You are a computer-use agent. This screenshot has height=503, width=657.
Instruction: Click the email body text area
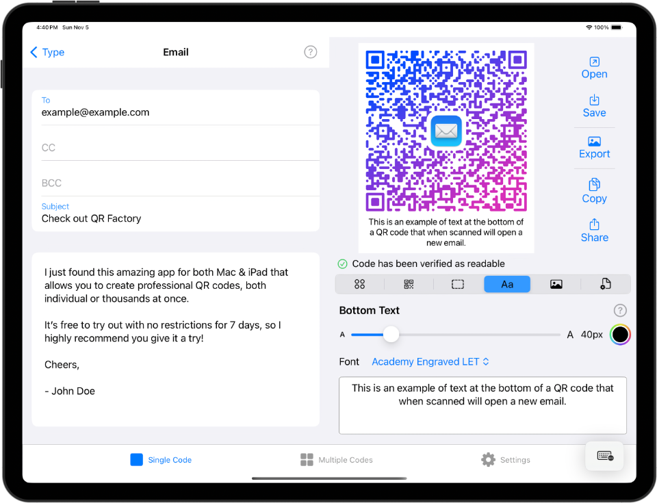point(176,339)
